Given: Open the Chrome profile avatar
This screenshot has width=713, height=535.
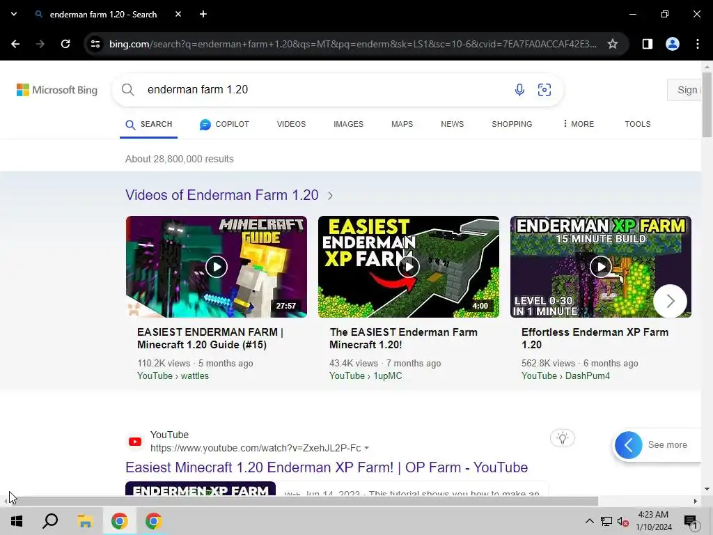Looking at the screenshot, I should (x=673, y=44).
